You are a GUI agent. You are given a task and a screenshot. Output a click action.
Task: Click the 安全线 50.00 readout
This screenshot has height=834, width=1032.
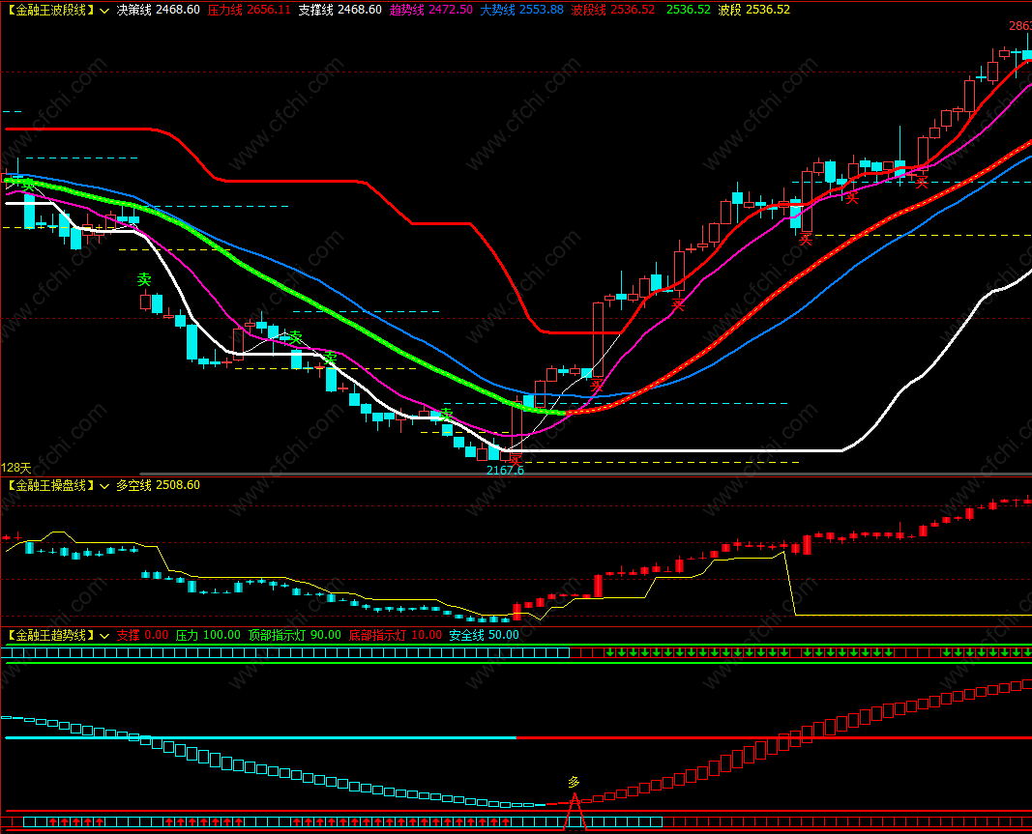tap(484, 635)
